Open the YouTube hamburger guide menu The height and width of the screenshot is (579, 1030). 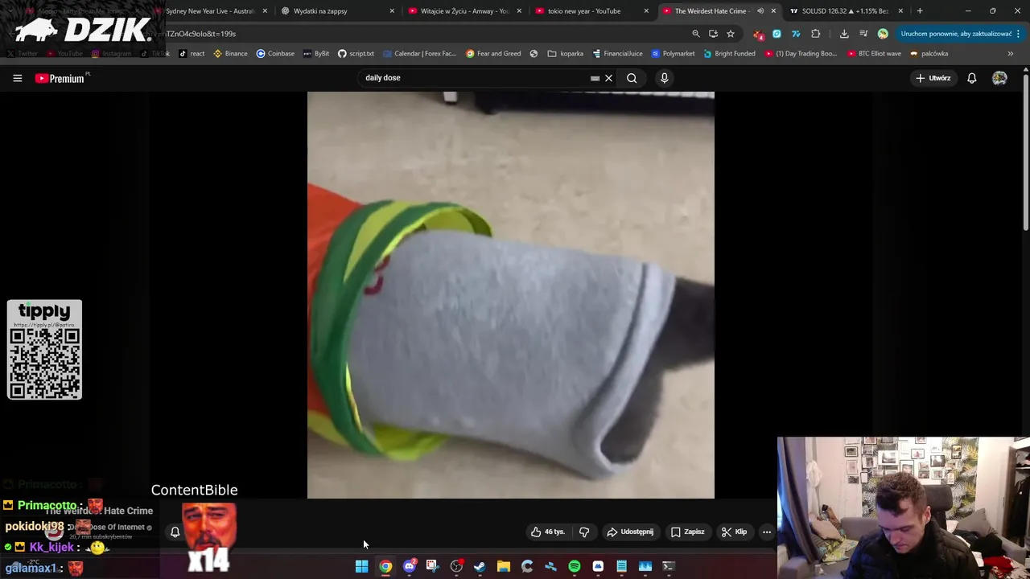point(17,78)
